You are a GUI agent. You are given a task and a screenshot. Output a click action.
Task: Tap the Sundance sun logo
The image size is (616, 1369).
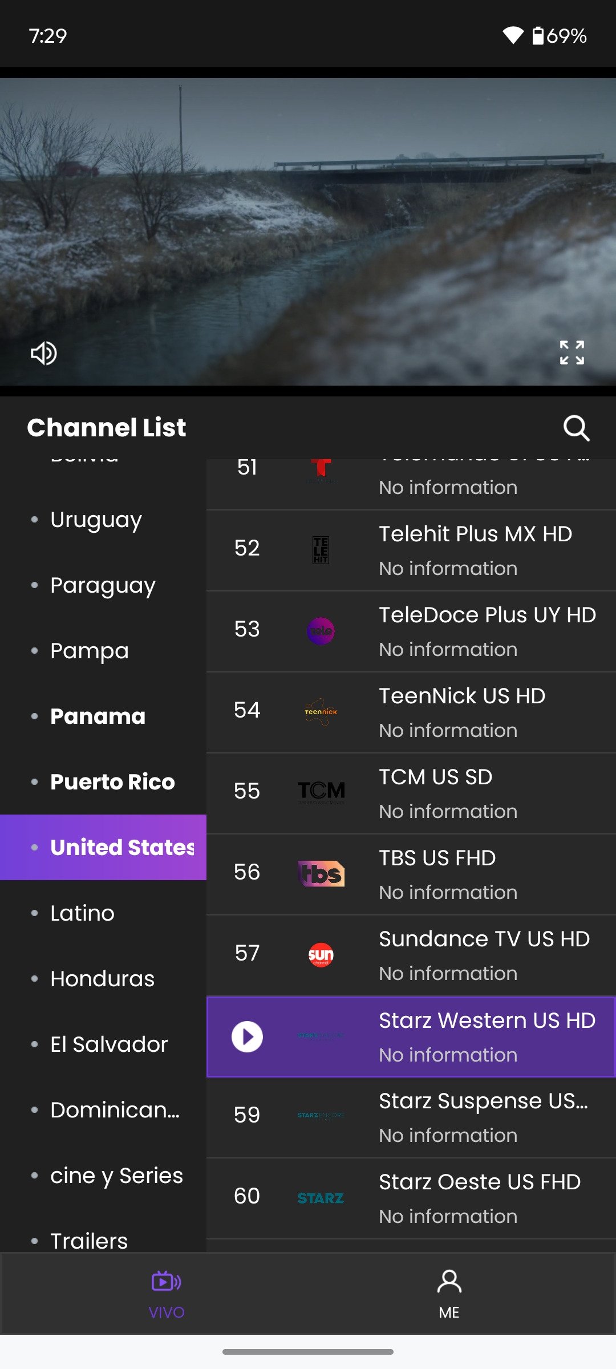tap(321, 954)
